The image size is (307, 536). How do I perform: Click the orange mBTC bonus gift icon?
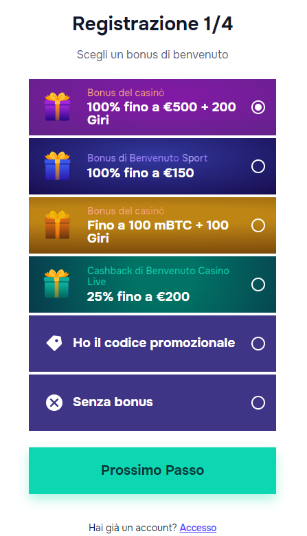point(58,225)
